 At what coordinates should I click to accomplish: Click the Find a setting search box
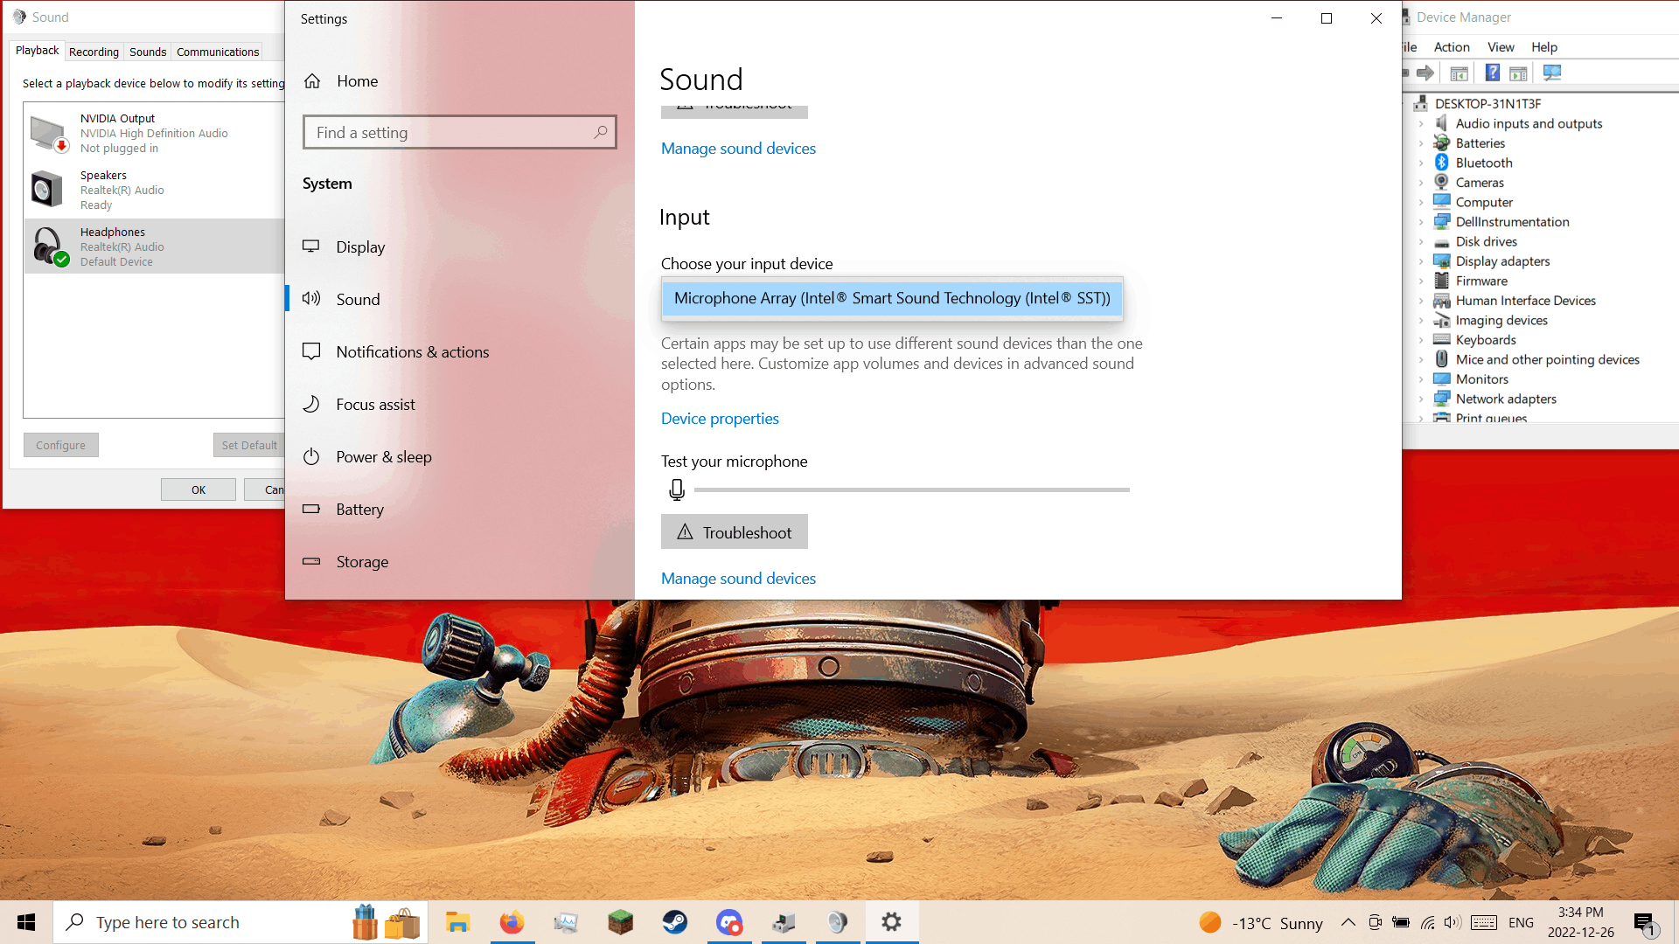[450, 132]
